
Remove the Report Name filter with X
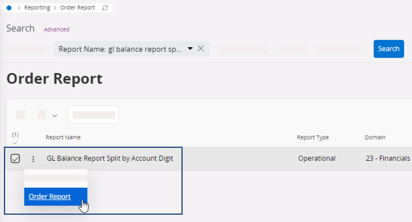201,49
